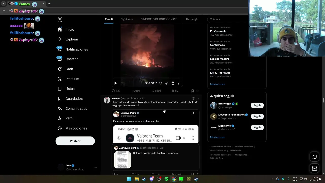Go to Inicio in the sidebar
325x183 pixels.
(x=66, y=29)
